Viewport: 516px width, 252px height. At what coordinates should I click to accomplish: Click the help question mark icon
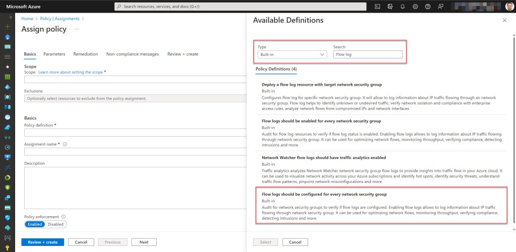point(428,7)
